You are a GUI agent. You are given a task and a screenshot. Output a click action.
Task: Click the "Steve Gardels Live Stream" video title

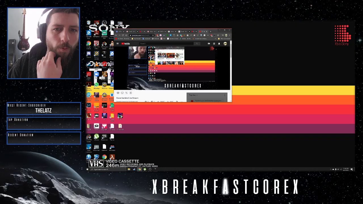click(x=127, y=98)
